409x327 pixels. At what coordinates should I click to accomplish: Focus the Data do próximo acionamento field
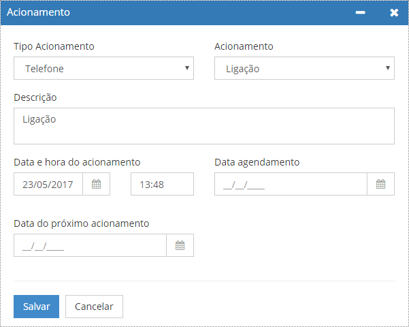click(90, 245)
